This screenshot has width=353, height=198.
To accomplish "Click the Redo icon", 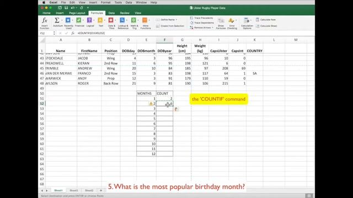I will click(x=81, y=8).
